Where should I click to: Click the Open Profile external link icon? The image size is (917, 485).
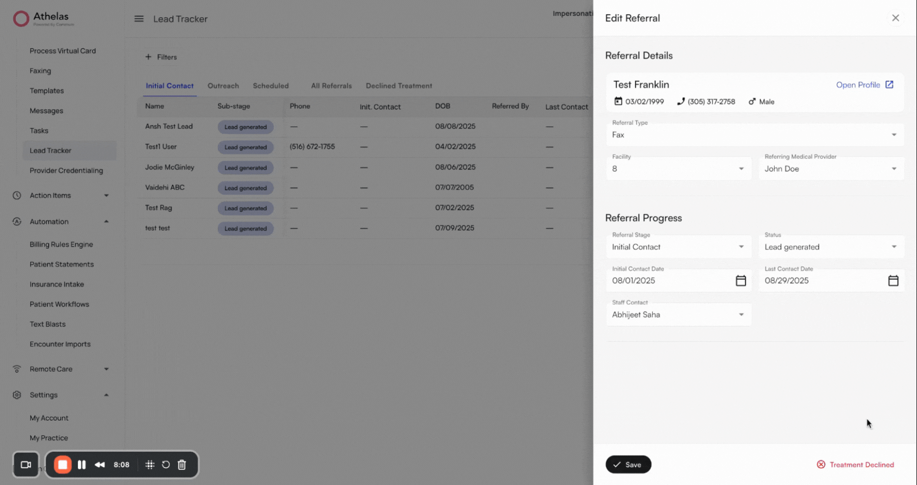coord(889,84)
